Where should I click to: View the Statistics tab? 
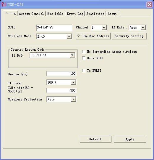[x=95, y=14]
